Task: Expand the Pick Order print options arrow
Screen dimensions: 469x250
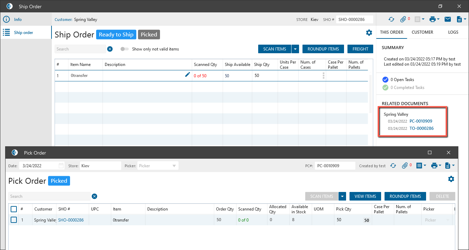Action: [x=440, y=166]
